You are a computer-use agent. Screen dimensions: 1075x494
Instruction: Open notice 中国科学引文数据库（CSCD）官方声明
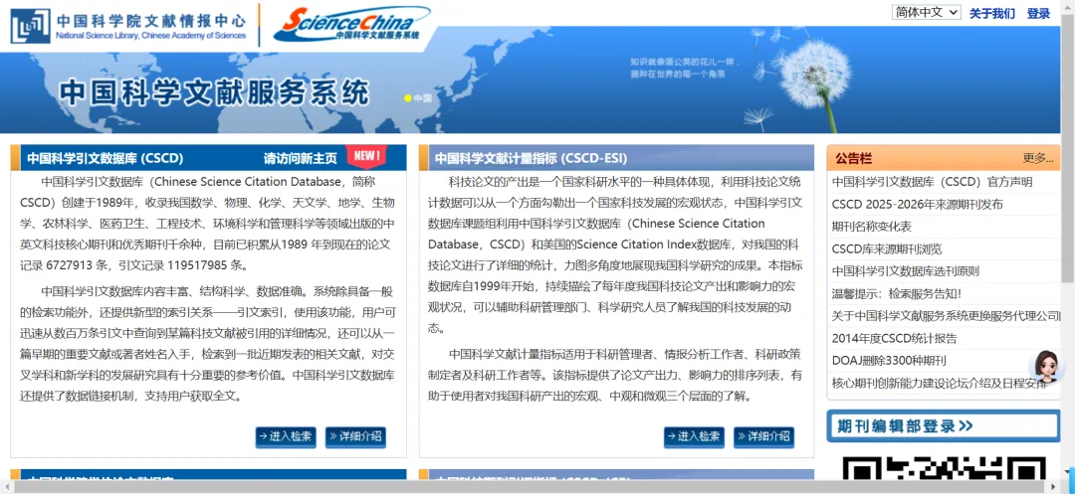click(933, 182)
